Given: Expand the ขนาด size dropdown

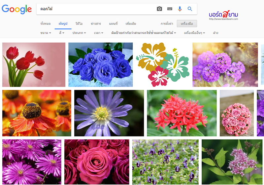Looking at the screenshot, I should point(46,33).
